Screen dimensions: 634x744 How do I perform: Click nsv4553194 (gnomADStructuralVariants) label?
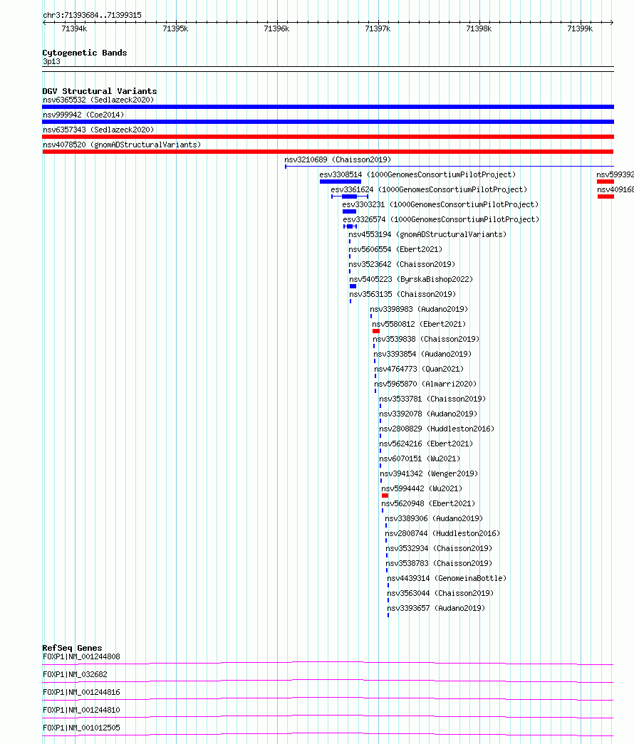pos(427,234)
